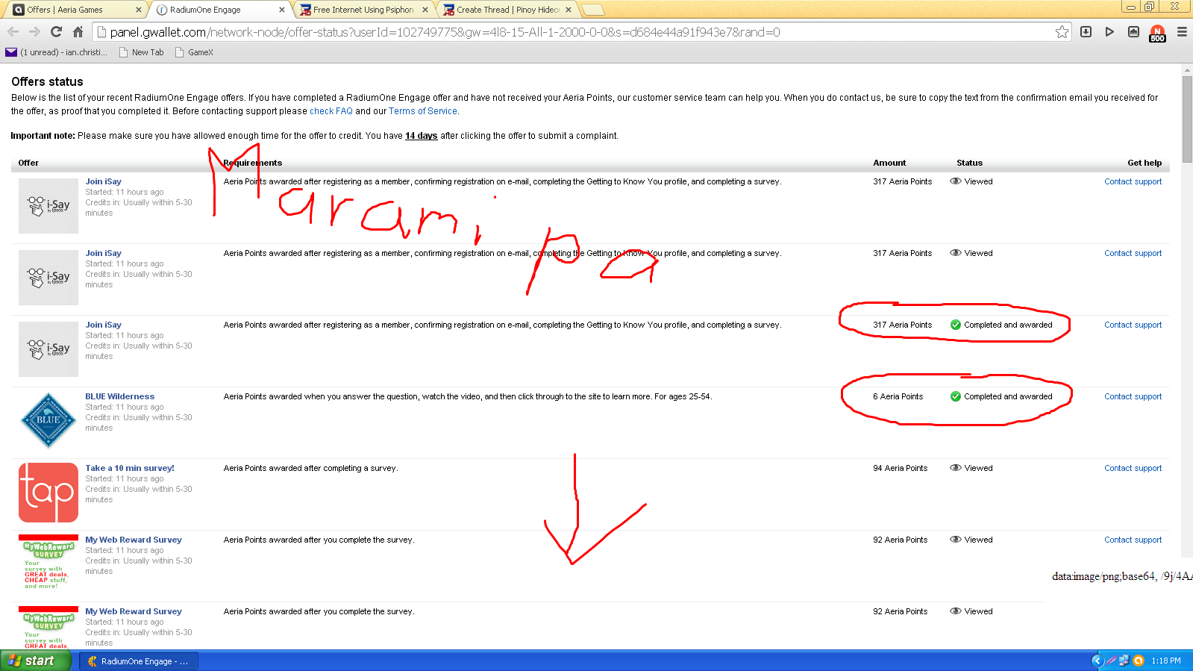This screenshot has height=671, width=1193.
Task: Click the Offers status heading
Action: click(x=47, y=81)
